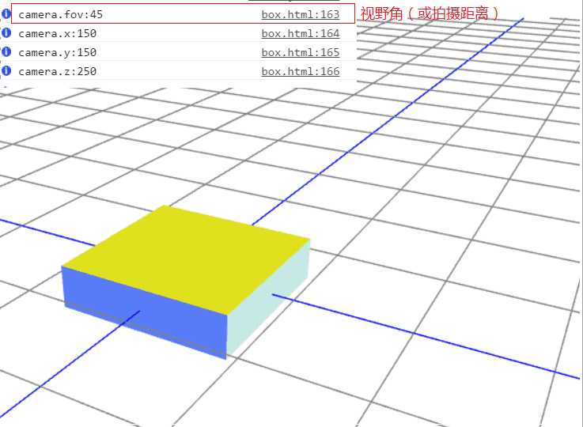Click info icon beside camera.x:150

click(6, 32)
